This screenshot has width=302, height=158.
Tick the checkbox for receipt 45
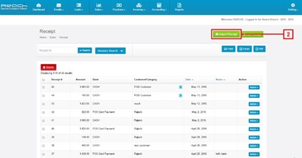tap(44, 87)
